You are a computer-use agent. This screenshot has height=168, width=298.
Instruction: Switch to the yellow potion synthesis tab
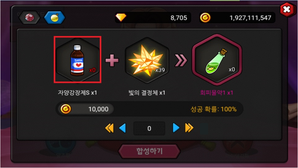[x=55, y=18]
